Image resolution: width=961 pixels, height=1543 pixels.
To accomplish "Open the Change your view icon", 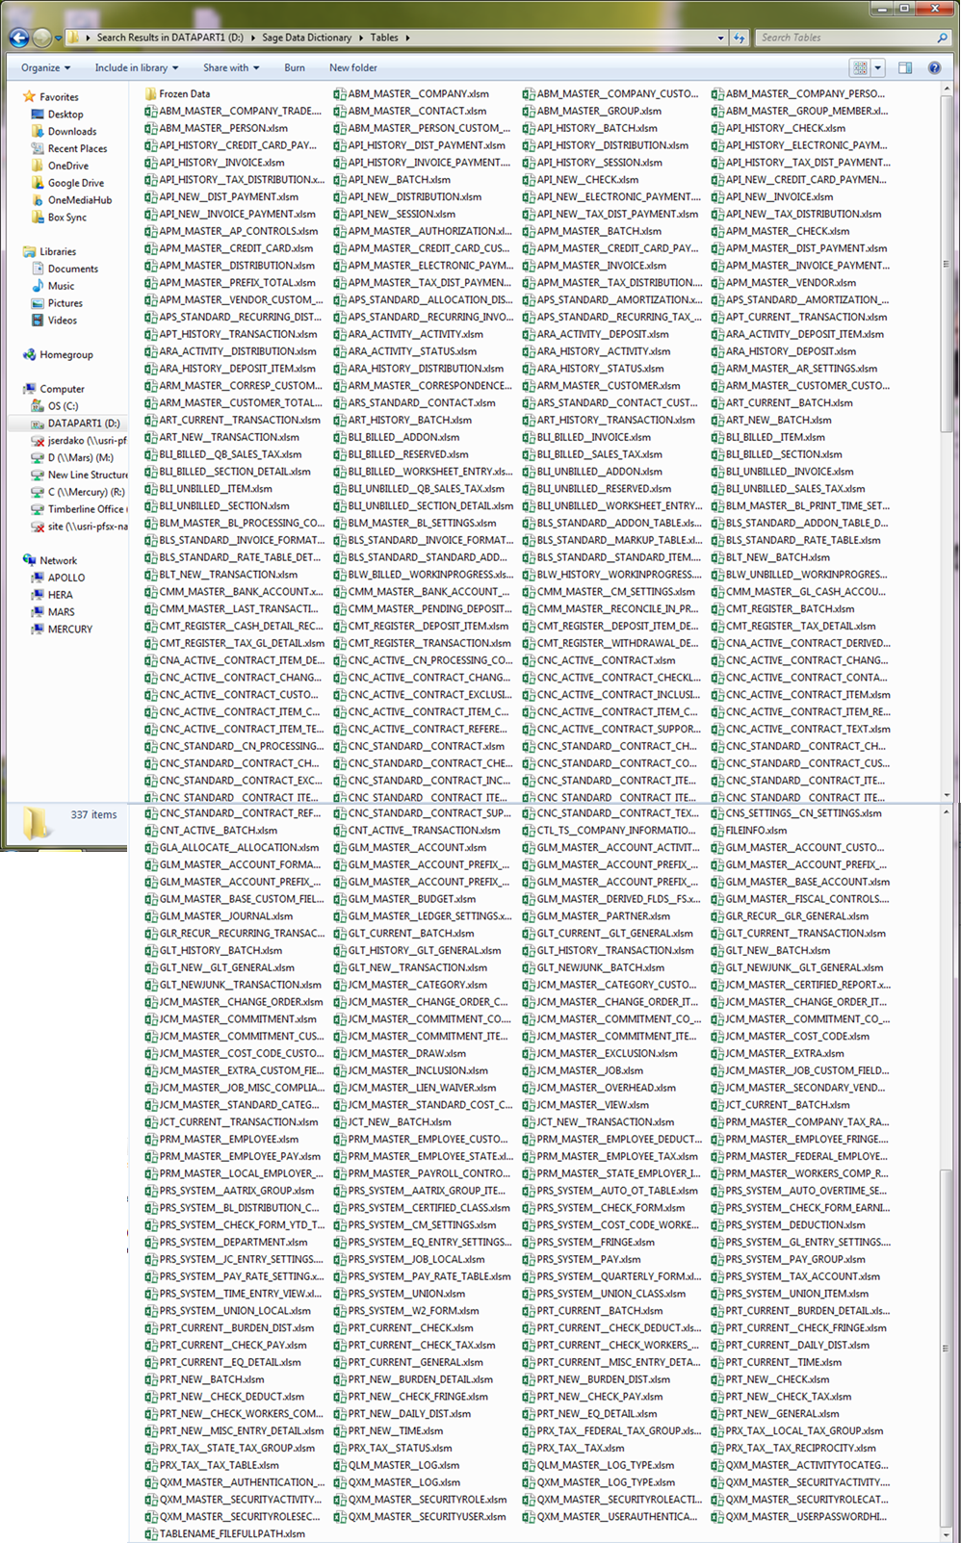I will click(860, 67).
